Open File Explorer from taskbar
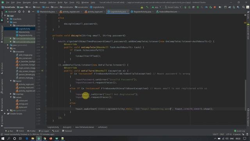 tap(33, 138)
